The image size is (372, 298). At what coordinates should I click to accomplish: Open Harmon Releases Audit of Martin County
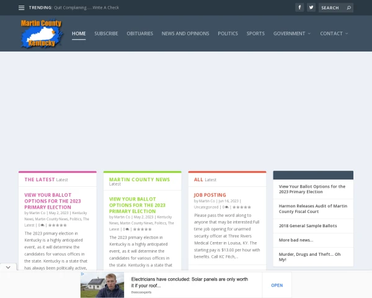coord(313,209)
